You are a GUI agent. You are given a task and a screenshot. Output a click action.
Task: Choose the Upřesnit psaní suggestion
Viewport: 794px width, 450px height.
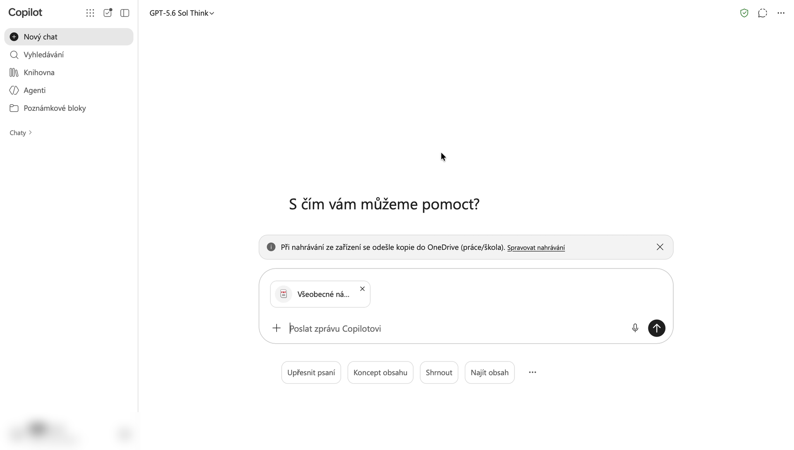311,372
